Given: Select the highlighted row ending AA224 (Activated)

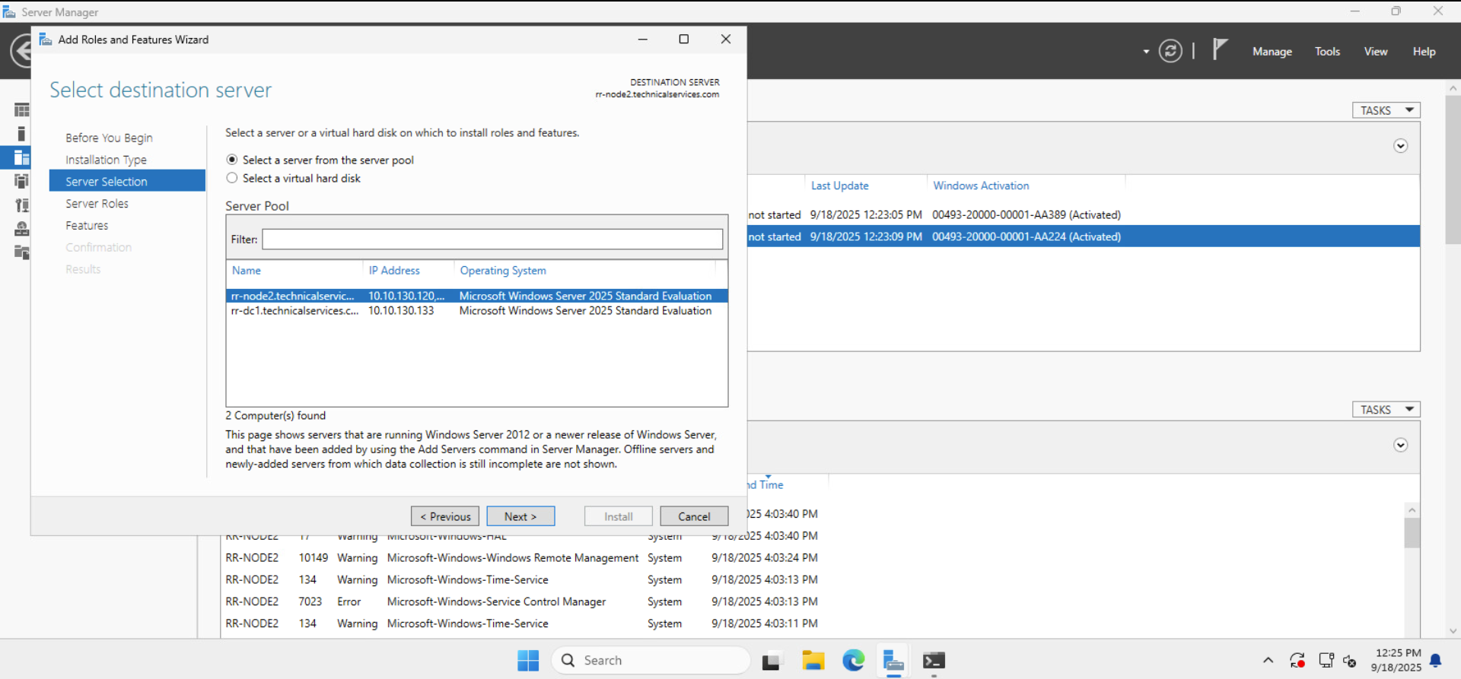Looking at the screenshot, I should (x=1084, y=236).
